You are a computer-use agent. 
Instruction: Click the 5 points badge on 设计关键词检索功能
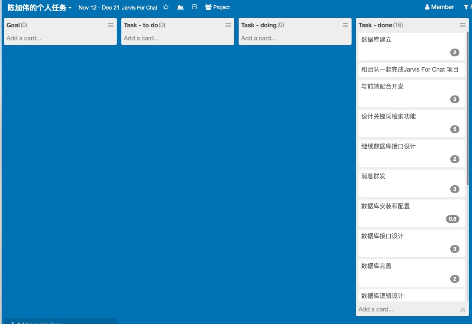[x=455, y=129]
